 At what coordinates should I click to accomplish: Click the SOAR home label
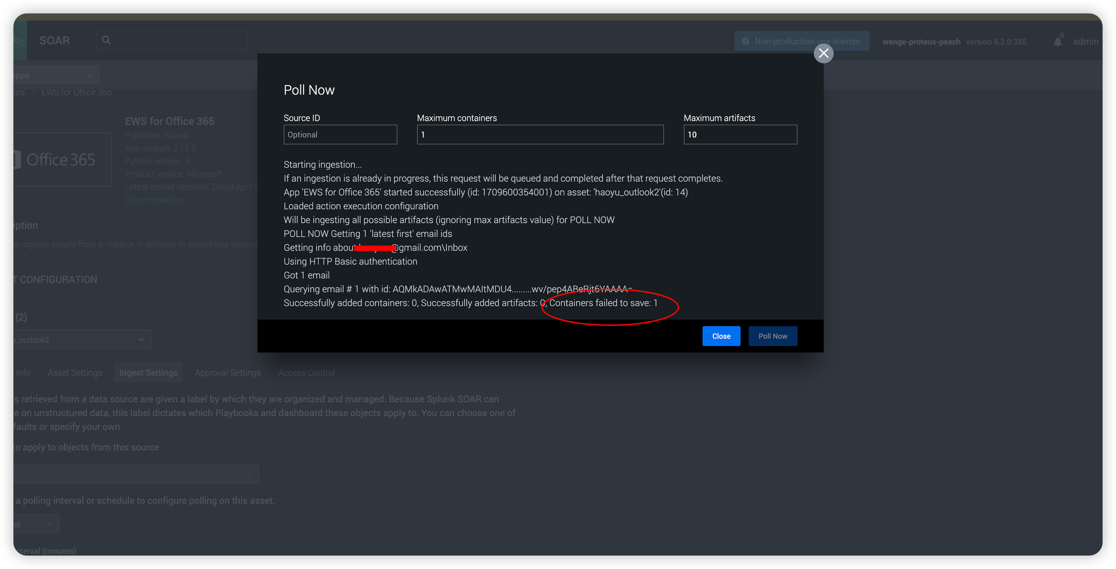54,40
